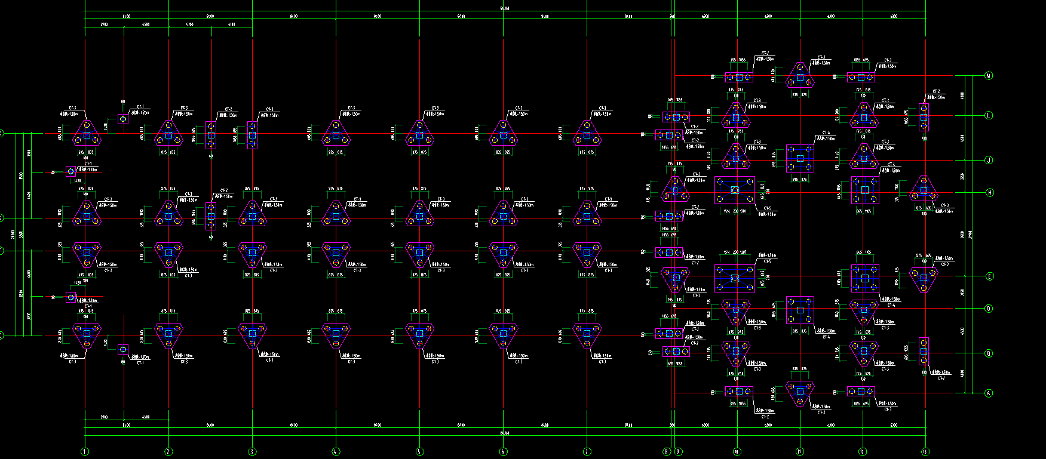Select axis bubble 13 on the bottom grid row
The height and width of the screenshot is (459, 1046).
pyautogui.click(x=925, y=452)
